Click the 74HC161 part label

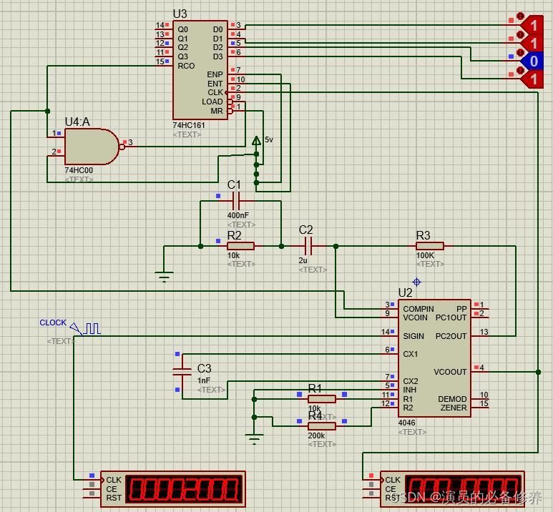(189, 125)
